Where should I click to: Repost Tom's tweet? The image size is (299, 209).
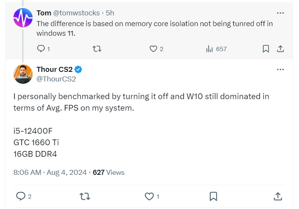pos(97,49)
